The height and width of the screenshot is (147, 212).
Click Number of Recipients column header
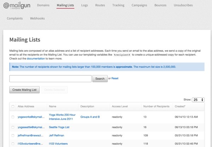click(156, 106)
